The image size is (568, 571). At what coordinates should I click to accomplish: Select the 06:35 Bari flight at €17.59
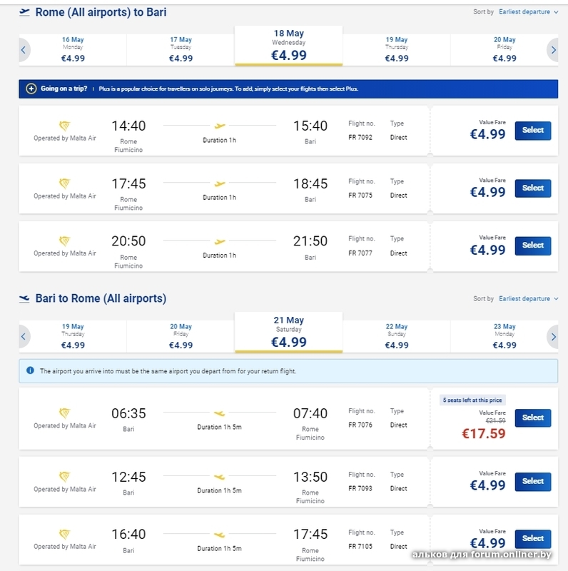pyautogui.click(x=532, y=418)
